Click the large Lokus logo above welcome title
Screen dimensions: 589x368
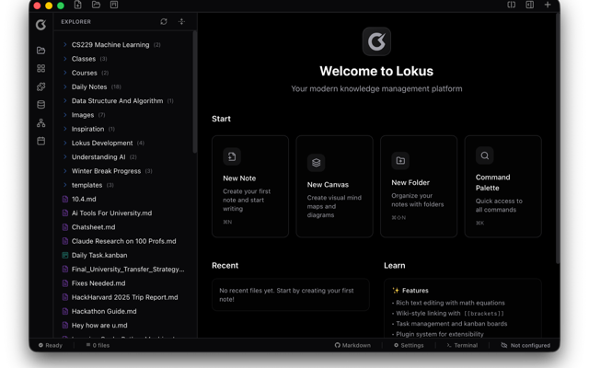376,41
